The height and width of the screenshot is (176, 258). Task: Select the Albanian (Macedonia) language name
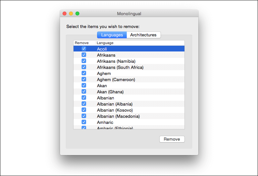(x=118, y=116)
